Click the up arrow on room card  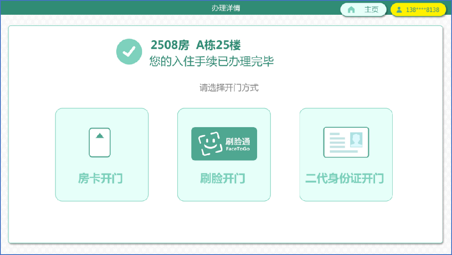(x=100, y=135)
